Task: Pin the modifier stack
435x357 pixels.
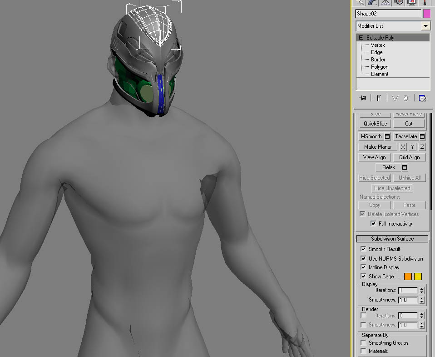Action: (x=362, y=98)
